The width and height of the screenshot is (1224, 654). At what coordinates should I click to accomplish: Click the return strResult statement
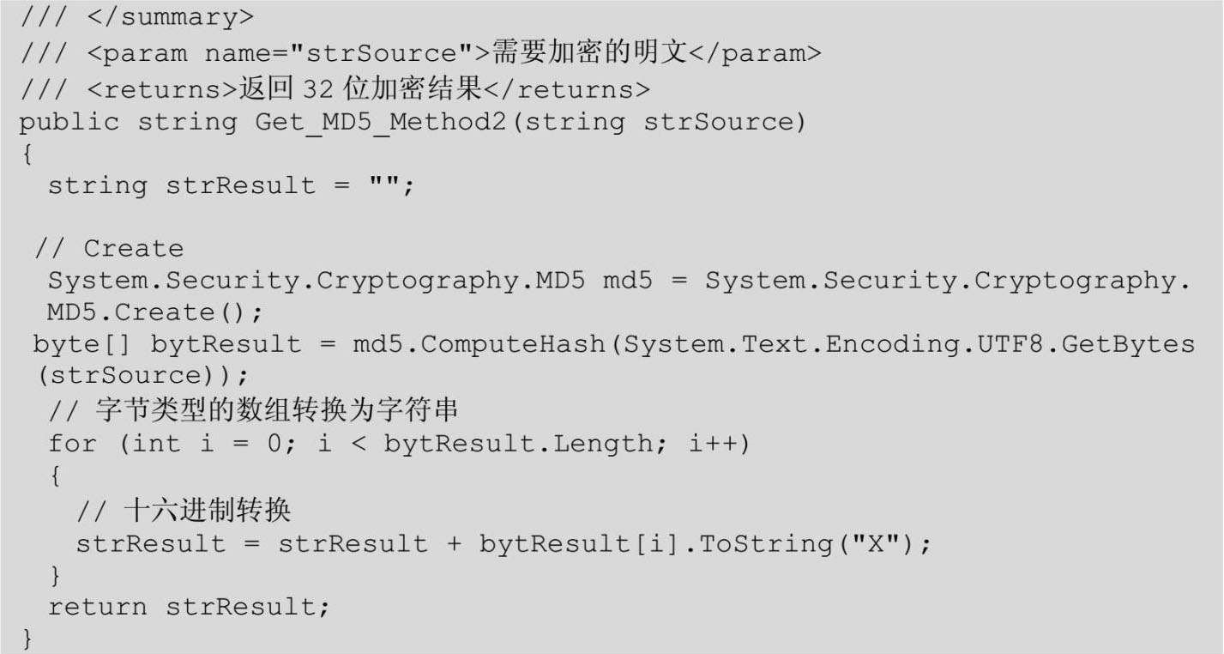pos(189,607)
